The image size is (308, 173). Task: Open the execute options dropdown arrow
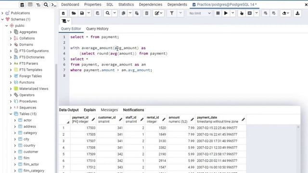coord(232,13)
